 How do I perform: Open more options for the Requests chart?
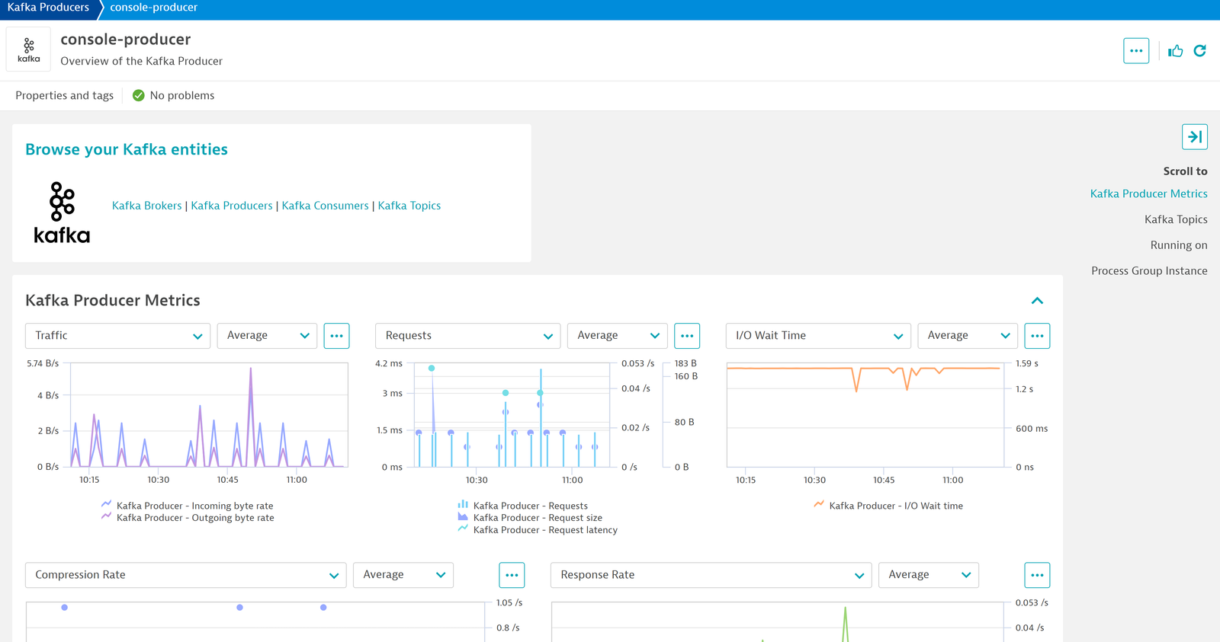point(687,336)
